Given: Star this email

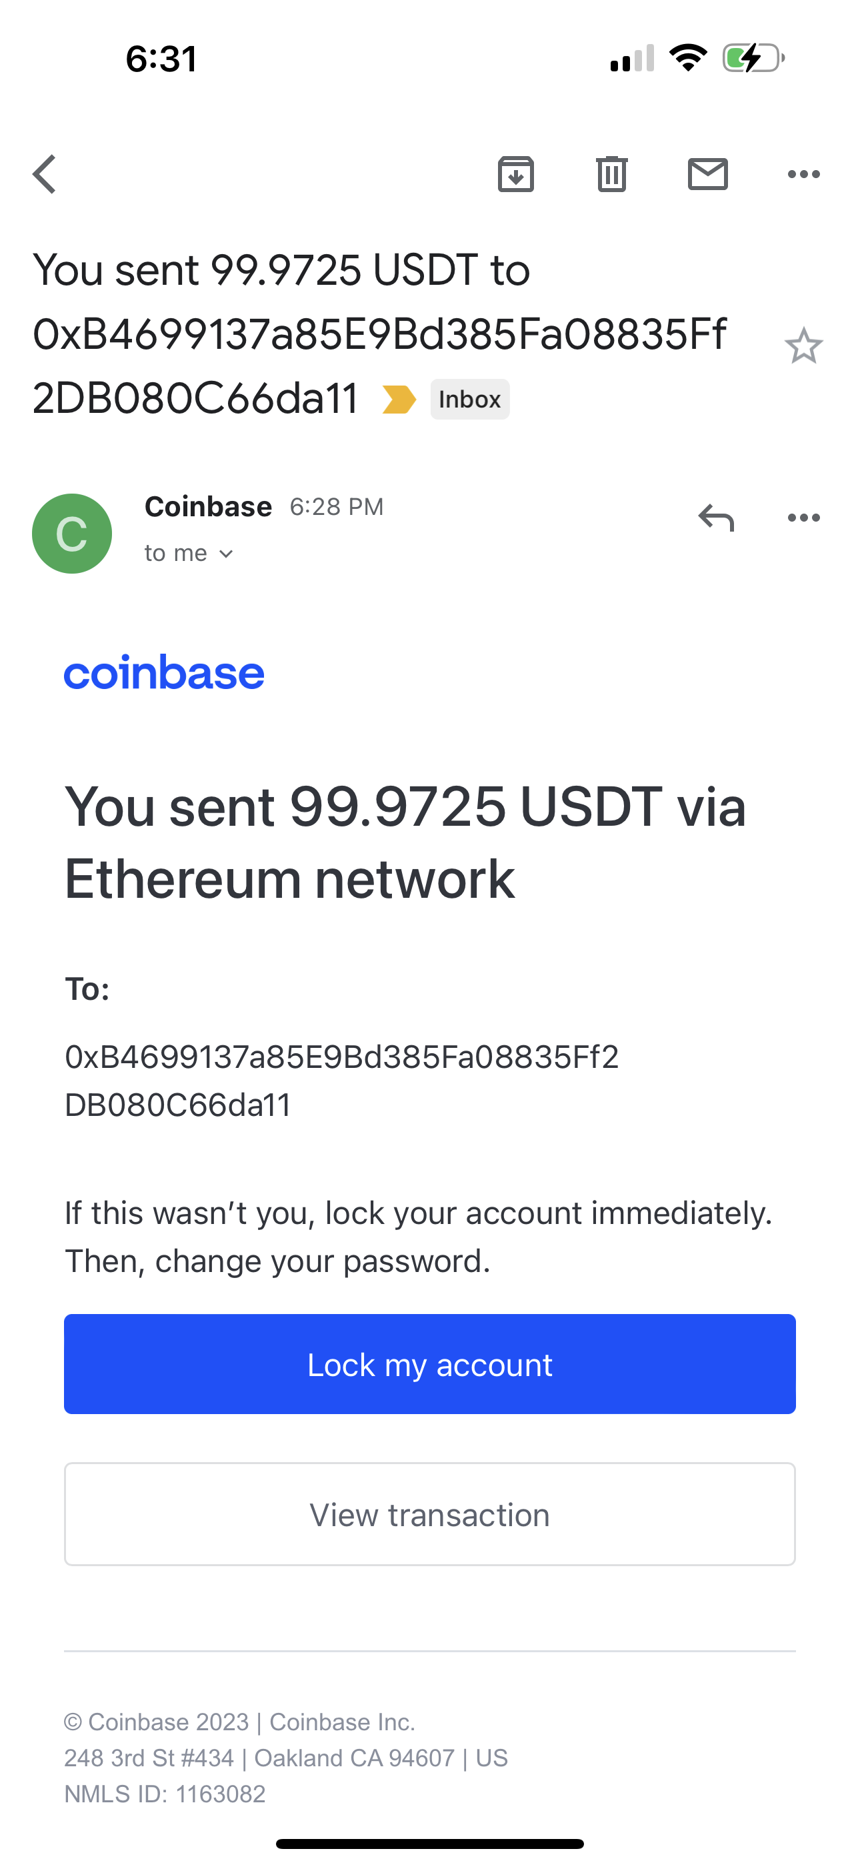Looking at the screenshot, I should pos(803,346).
